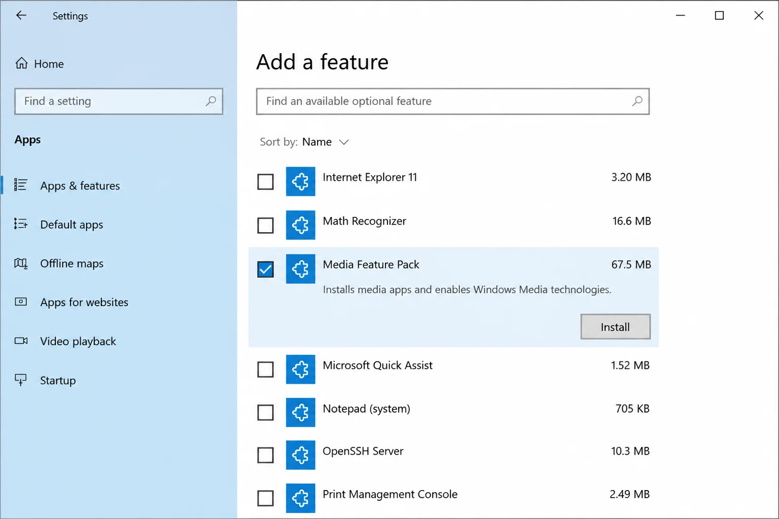Image resolution: width=779 pixels, height=519 pixels.
Task: Go back using the arrow icon
Action: coord(21,15)
